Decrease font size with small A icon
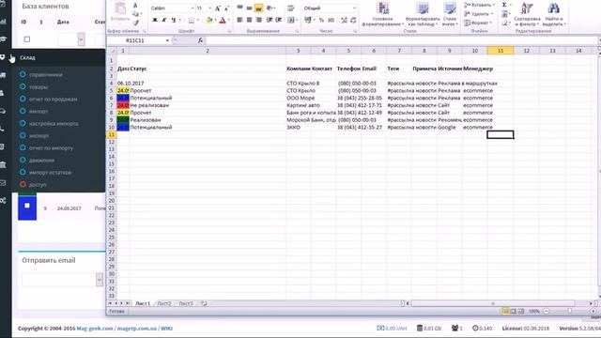This screenshot has width=601, height=338. coord(226,8)
